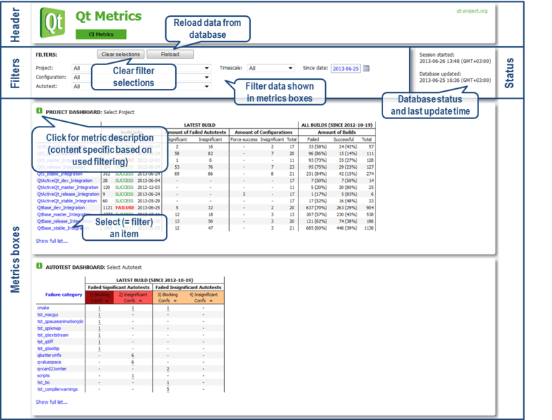Click the Since date input field

point(345,69)
